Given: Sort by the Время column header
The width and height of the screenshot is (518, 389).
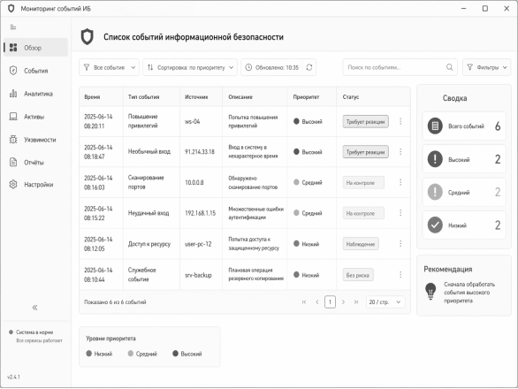Looking at the screenshot, I should point(92,97).
